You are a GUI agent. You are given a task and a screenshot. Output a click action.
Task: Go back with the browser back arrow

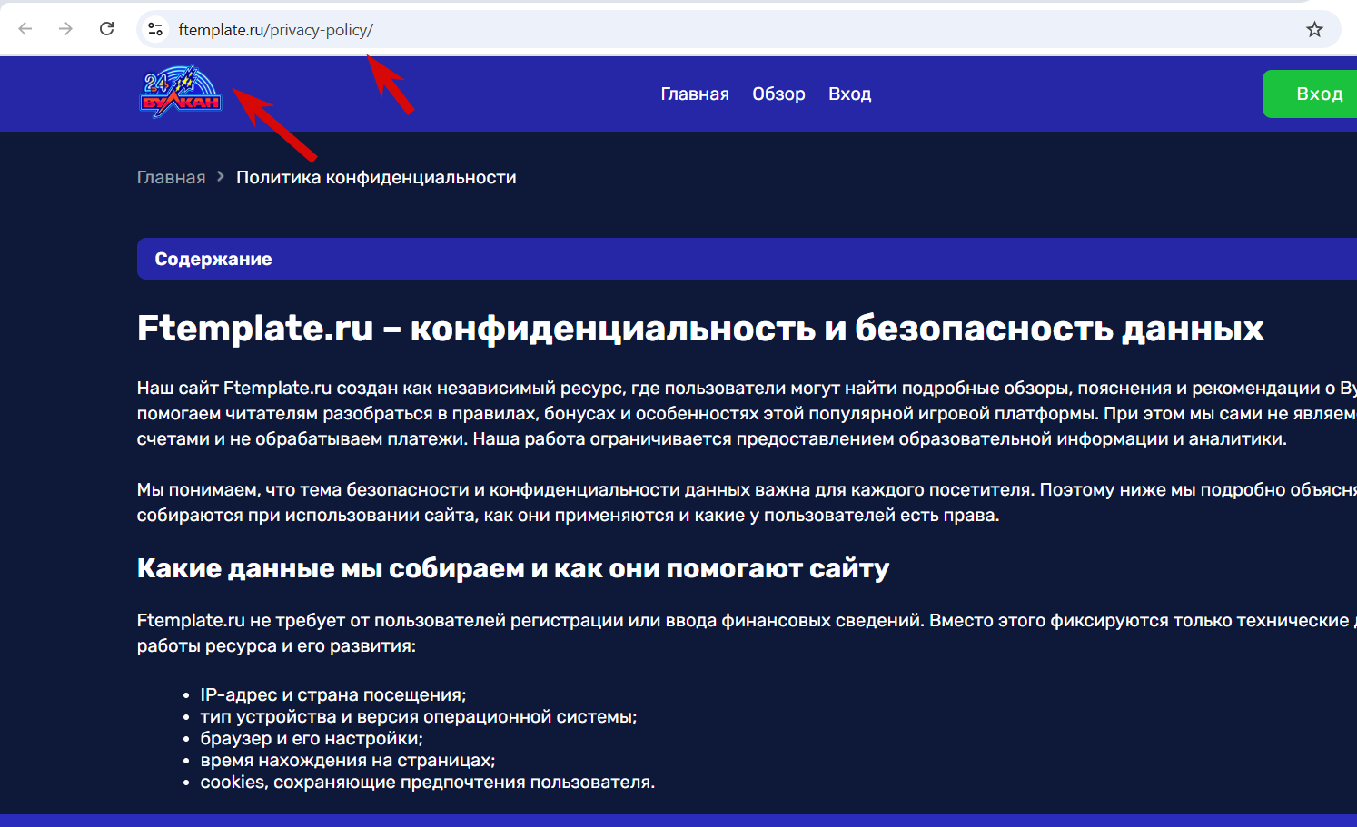tap(25, 29)
